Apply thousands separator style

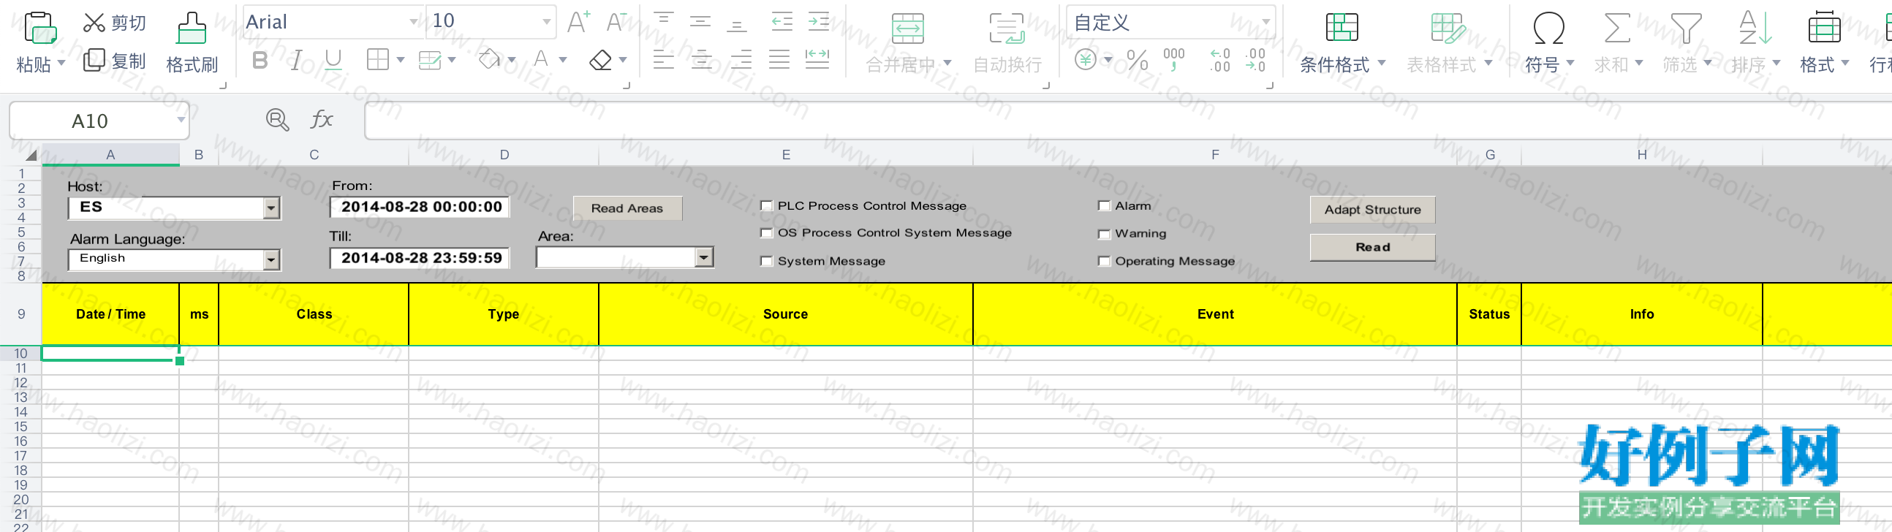click(x=1173, y=60)
